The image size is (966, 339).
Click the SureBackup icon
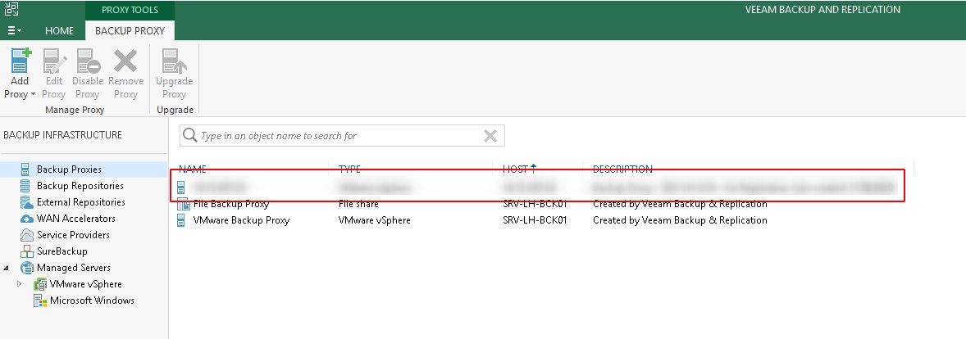coord(26,251)
